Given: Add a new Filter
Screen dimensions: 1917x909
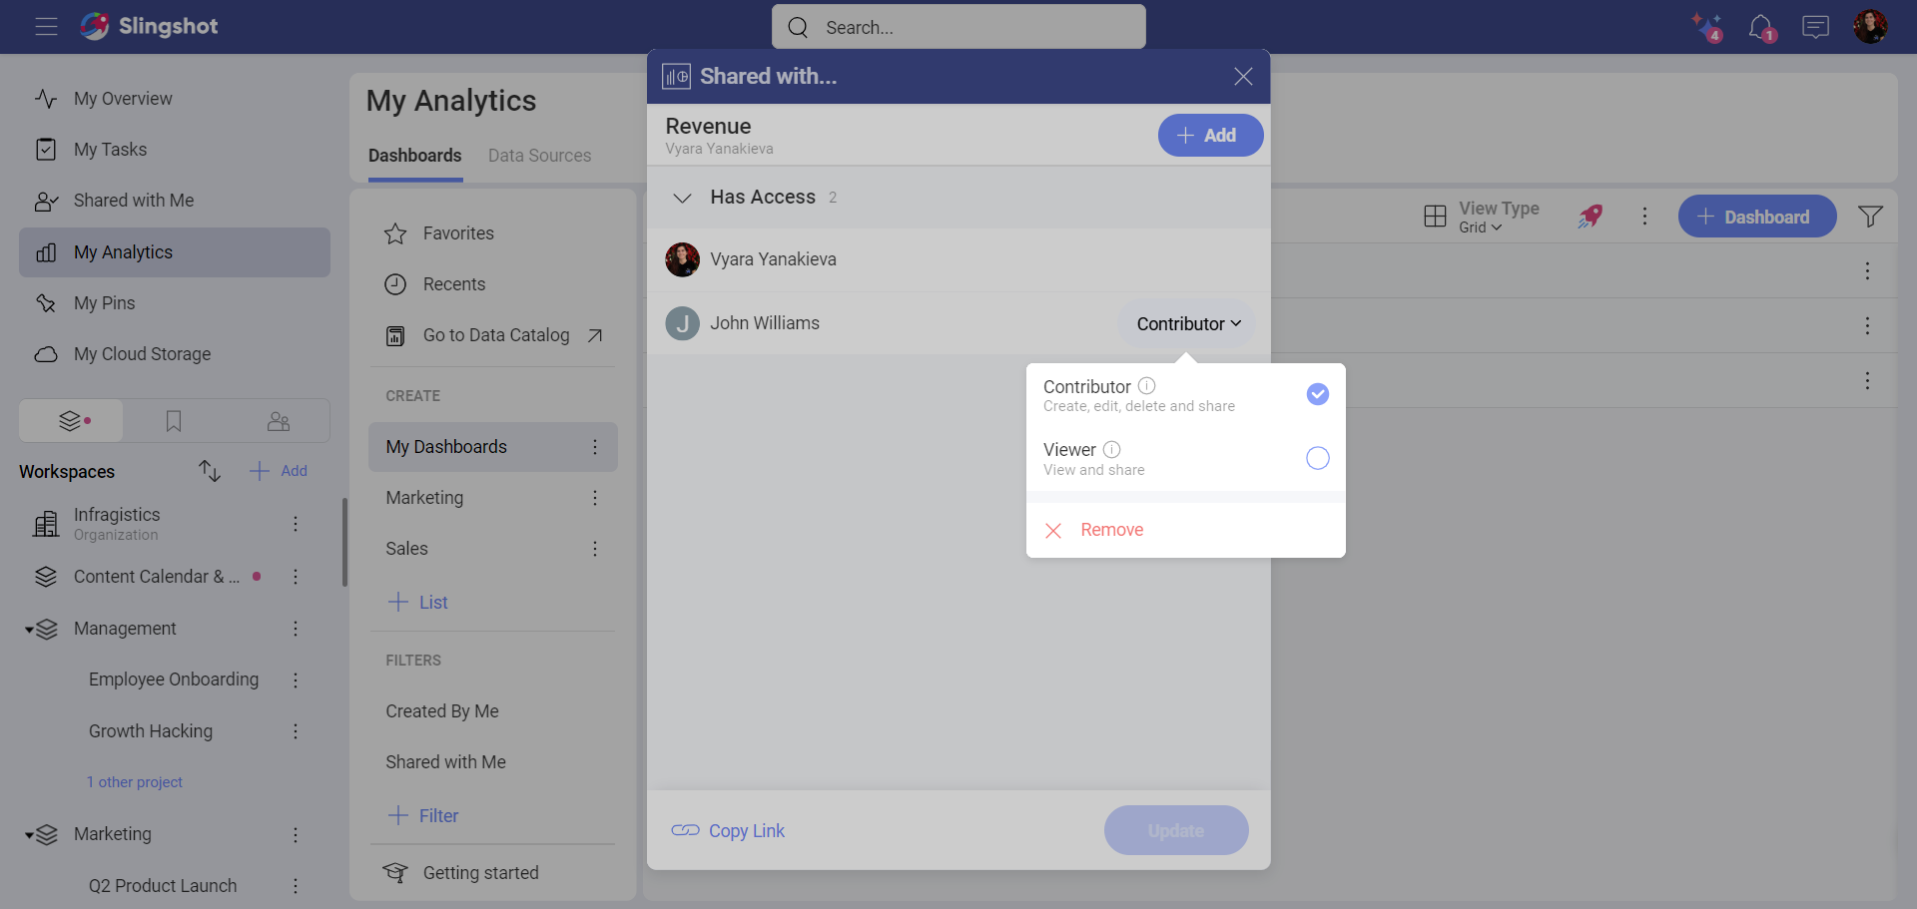Looking at the screenshot, I should (x=423, y=815).
